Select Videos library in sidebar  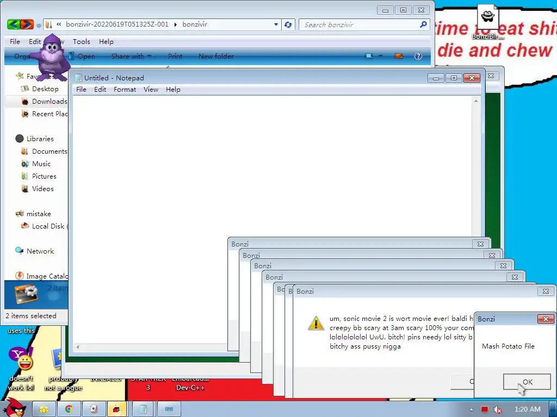pos(42,188)
